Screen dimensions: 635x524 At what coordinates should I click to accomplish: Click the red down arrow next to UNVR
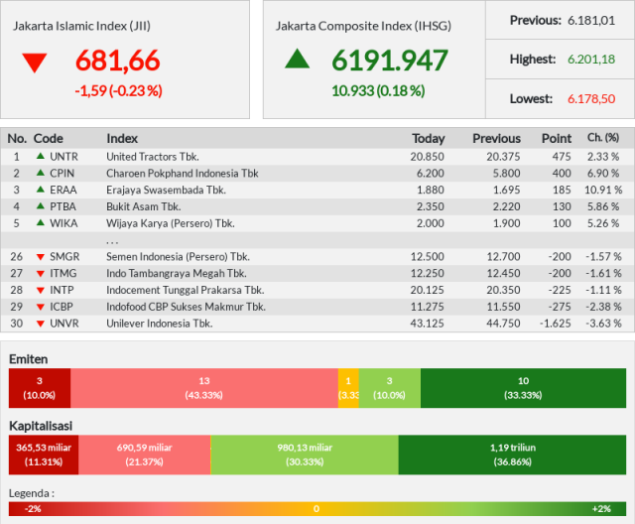tap(41, 324)
